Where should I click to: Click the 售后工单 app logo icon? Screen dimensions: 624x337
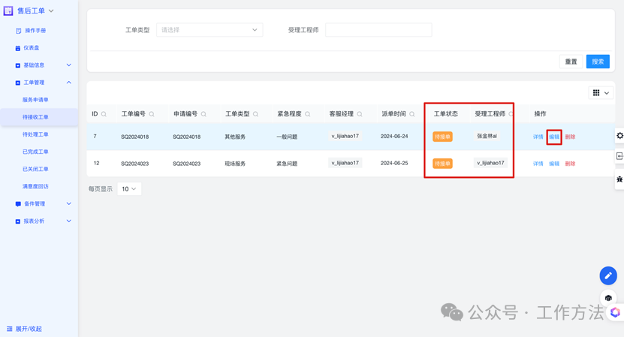[x=8, y=11]
